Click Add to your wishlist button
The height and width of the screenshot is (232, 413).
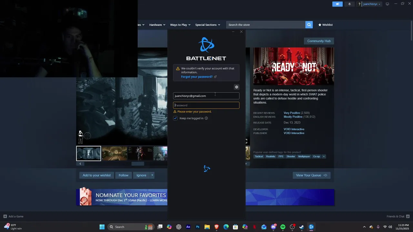click(x=96, y=175)
